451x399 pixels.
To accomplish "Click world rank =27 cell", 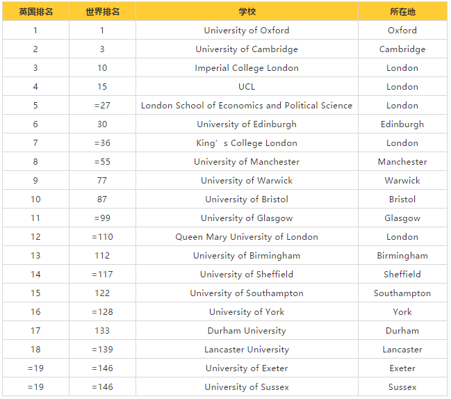I will [x=102, y=105].
